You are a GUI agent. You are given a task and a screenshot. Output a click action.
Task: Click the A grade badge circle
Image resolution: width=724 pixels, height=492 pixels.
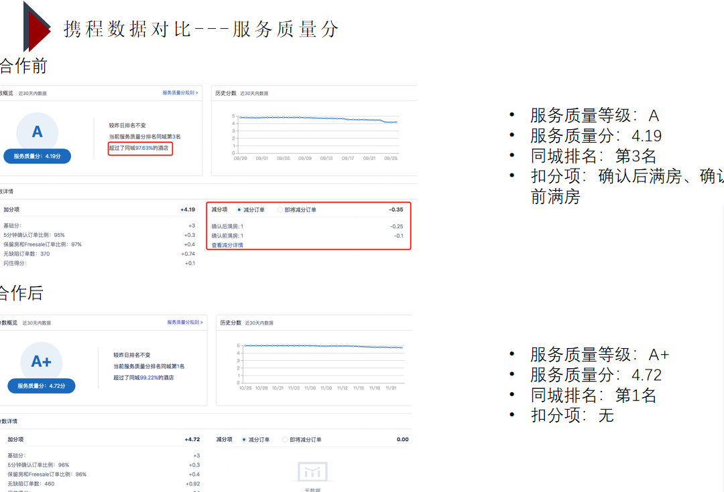click(37, 133)
